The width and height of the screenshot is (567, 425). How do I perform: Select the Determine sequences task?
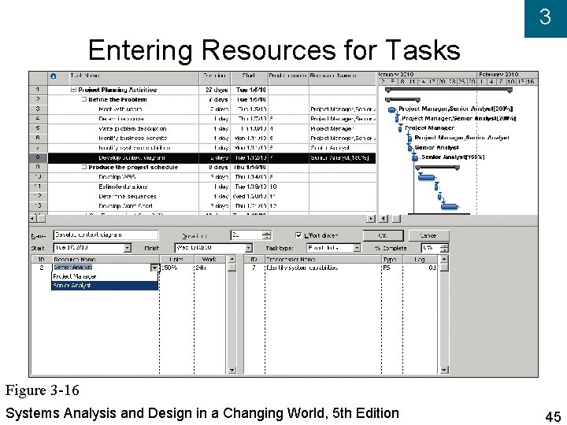(128, 196)
